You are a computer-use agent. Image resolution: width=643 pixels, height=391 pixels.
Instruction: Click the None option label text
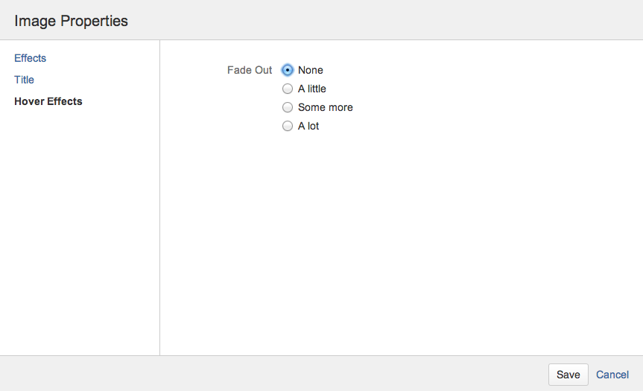click(x=311, y=70)
